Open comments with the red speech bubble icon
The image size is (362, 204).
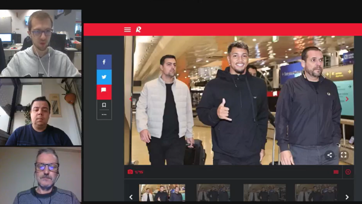(104, 91)
